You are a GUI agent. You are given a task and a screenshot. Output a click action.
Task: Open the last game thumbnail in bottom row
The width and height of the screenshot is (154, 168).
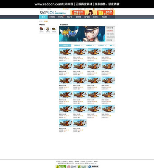(80, 123)
